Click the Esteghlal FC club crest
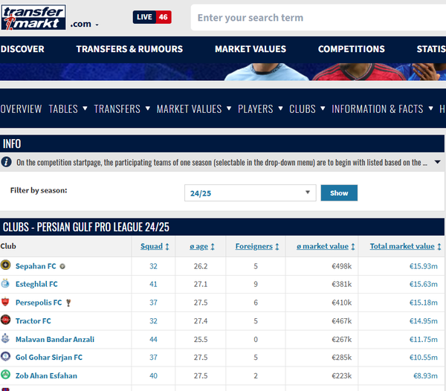 (x=6, y=284)
